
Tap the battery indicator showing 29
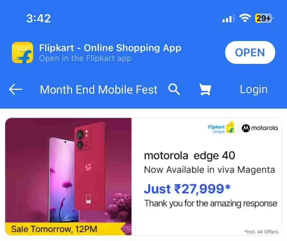[x=264, y=18]
